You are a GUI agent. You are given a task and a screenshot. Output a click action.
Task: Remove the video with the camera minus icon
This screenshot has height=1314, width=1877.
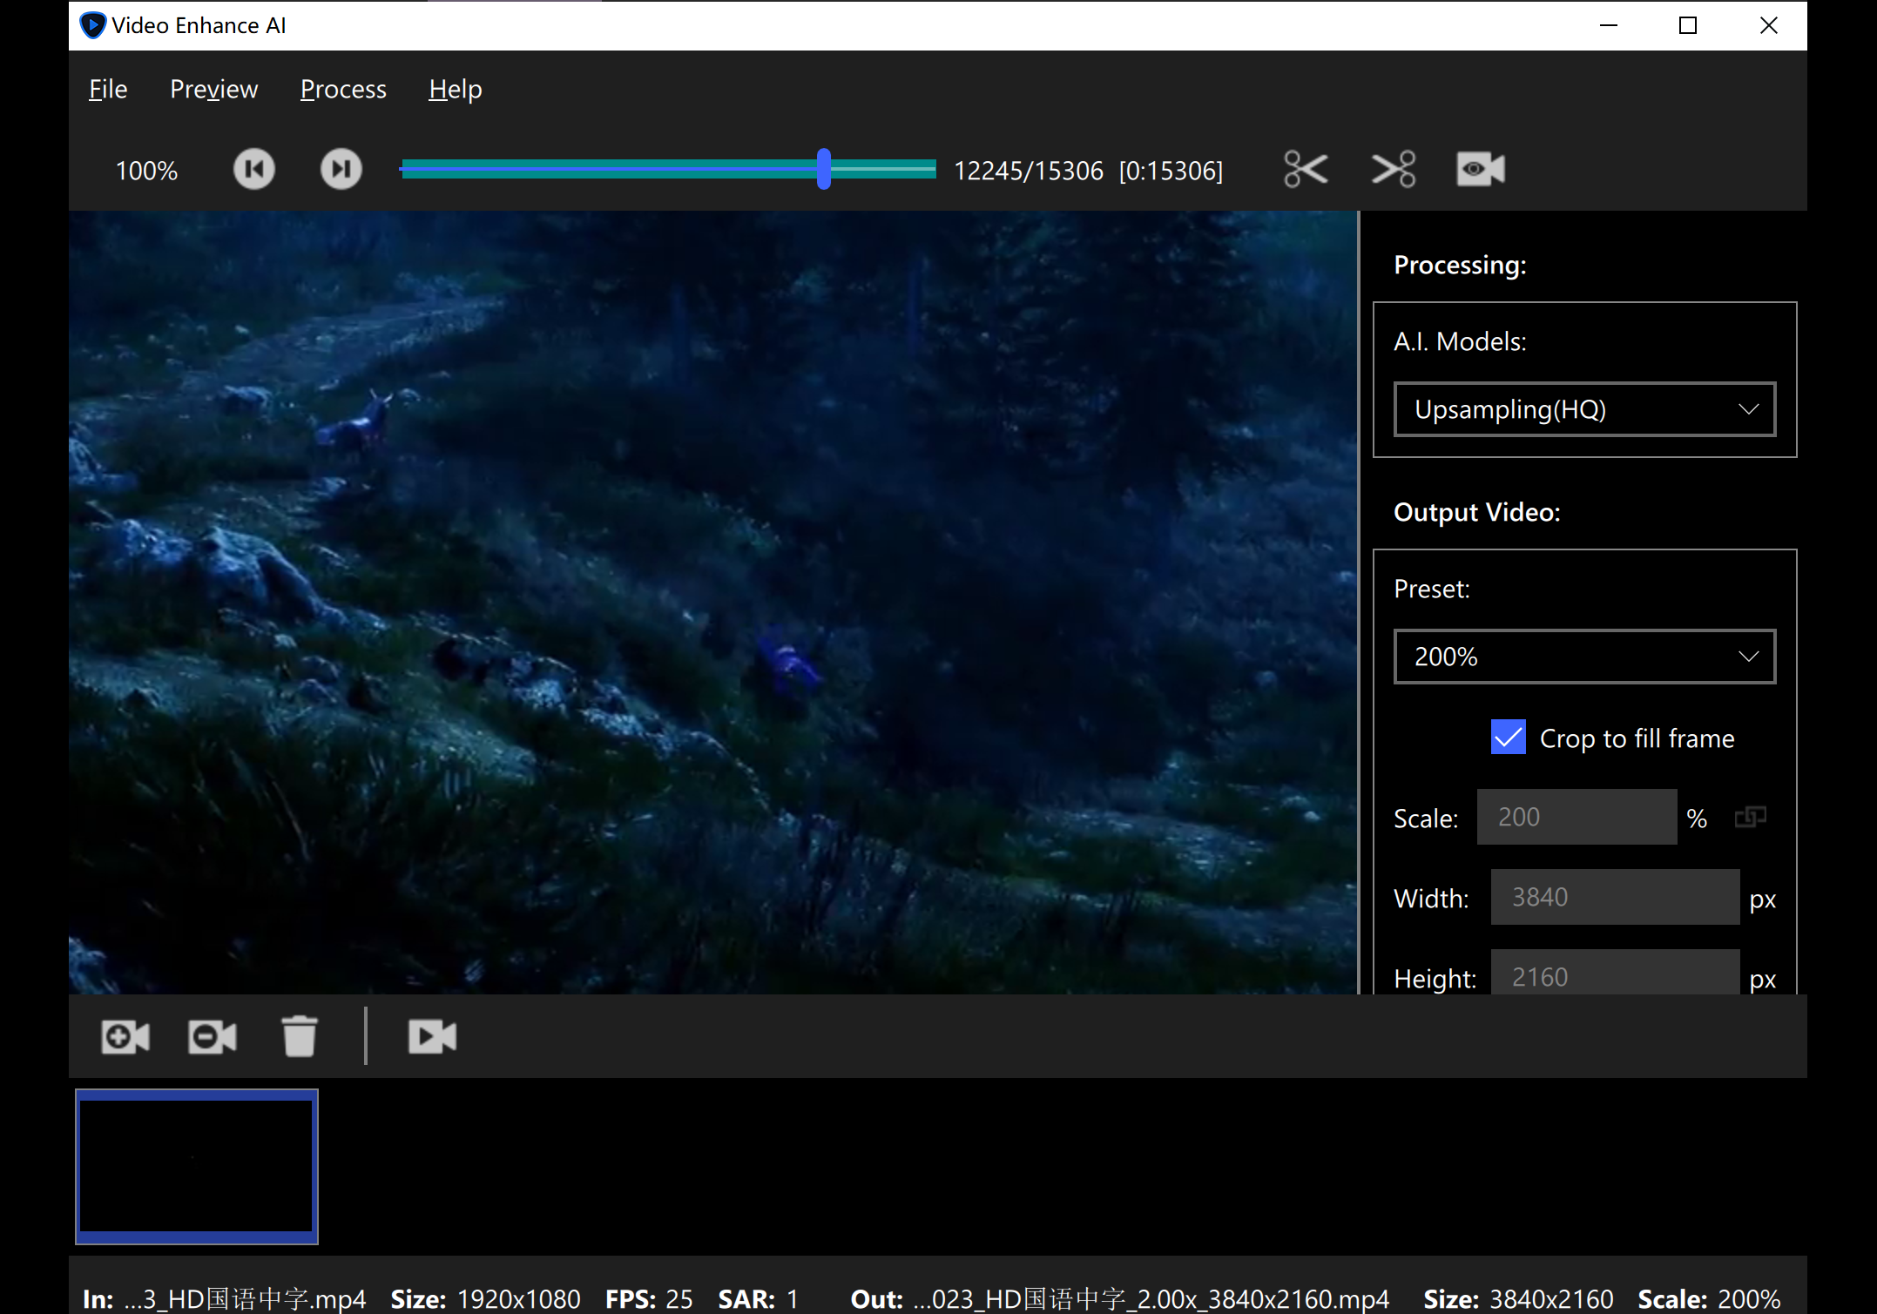pyautogui.click(x=213, y=1036)
